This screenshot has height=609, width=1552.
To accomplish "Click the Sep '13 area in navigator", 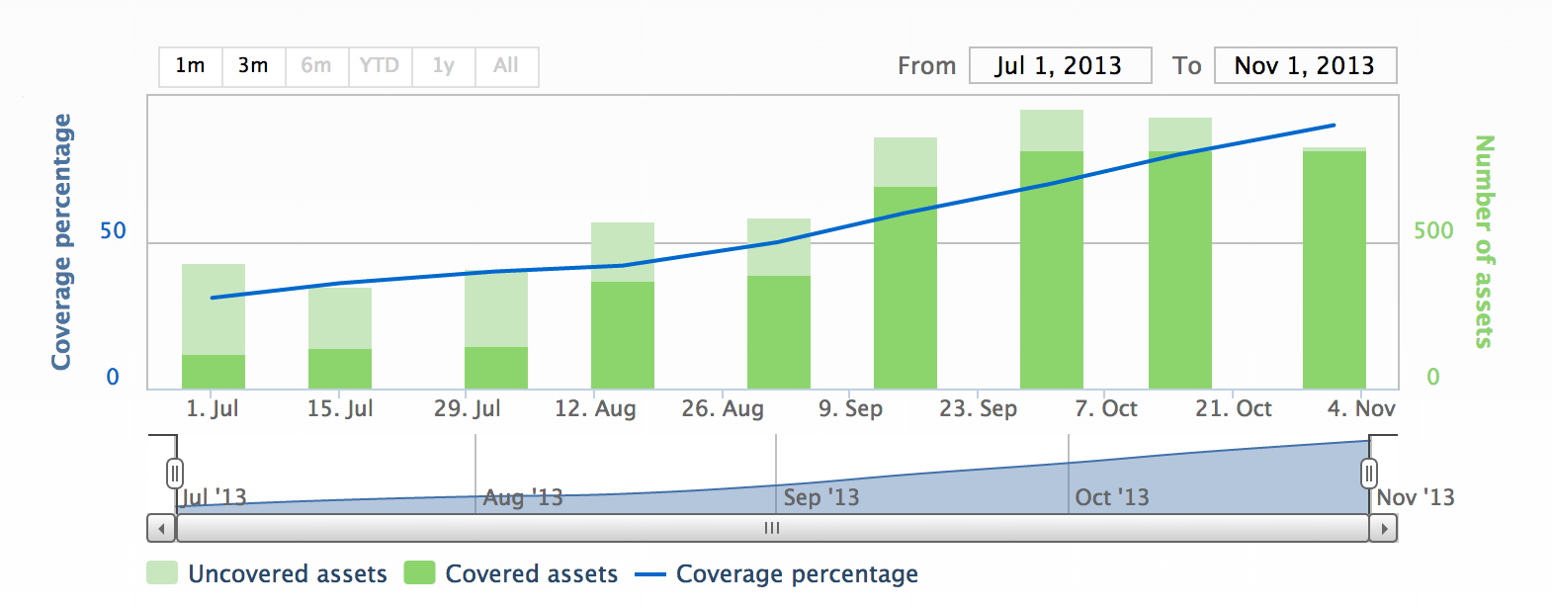I will point(820,497).
